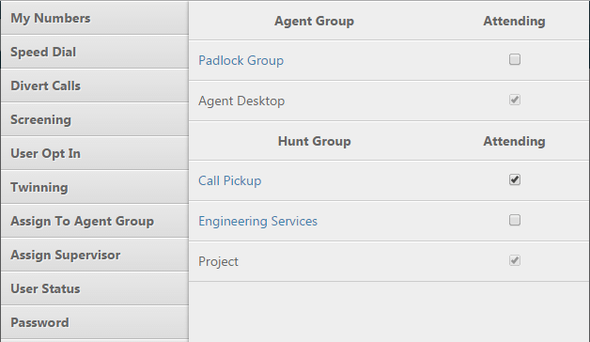Image resolution: width=590 pixels, height=342 pixels.
Task: Open User Opt In settings
Action: [95, 153]
